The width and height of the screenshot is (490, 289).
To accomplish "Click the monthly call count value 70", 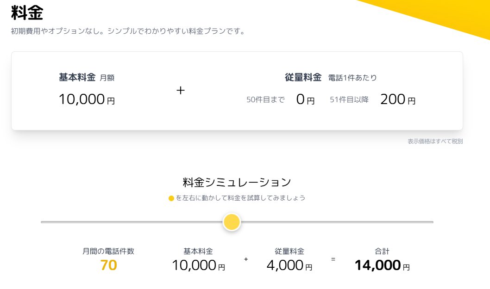I will [108, 265].
